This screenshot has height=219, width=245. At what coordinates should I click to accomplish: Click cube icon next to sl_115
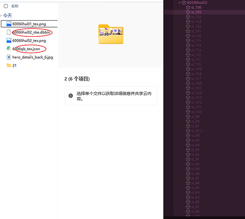188,41
